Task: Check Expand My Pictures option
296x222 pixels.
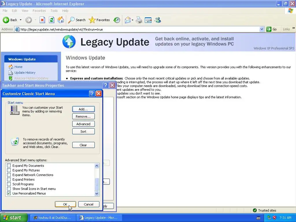Action: pos(9,170)
